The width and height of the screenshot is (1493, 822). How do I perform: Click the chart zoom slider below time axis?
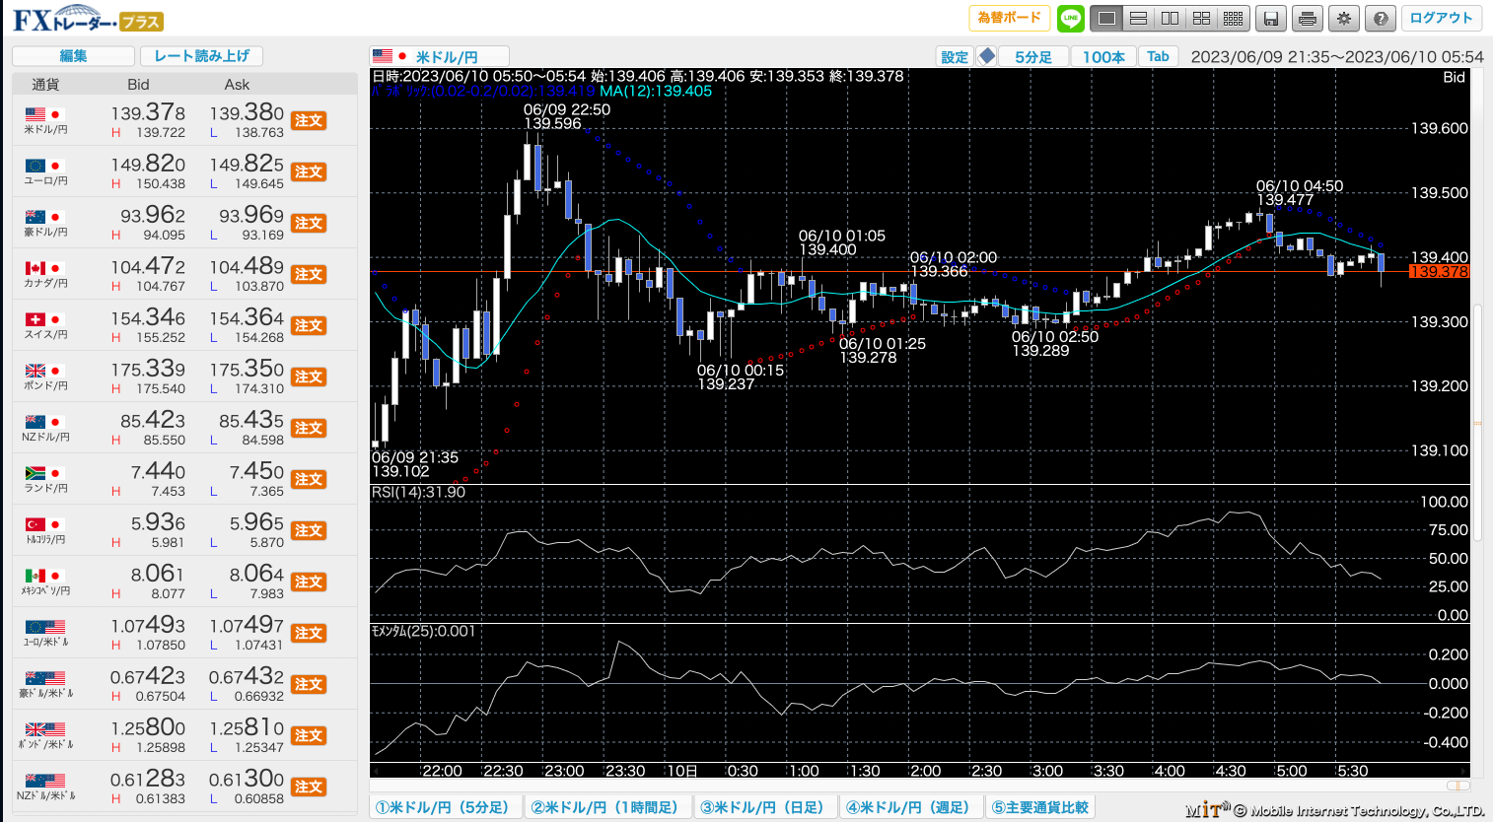coord(1457,786)
